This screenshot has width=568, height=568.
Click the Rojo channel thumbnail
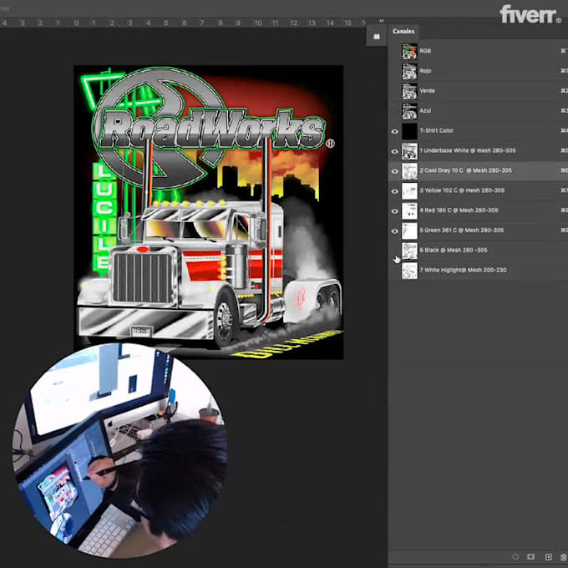point(409,71)
